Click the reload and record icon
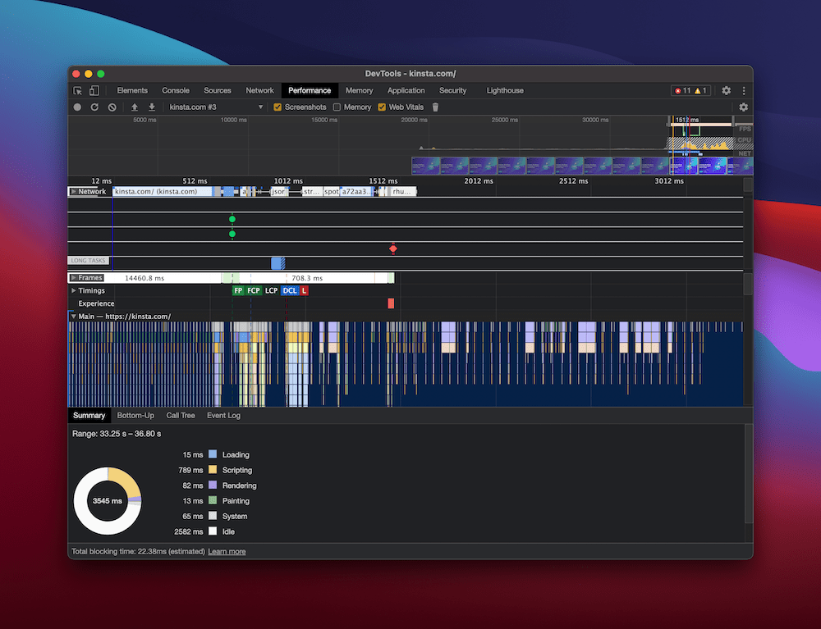Screen dimensions: 821x629 tap(94, 107)
